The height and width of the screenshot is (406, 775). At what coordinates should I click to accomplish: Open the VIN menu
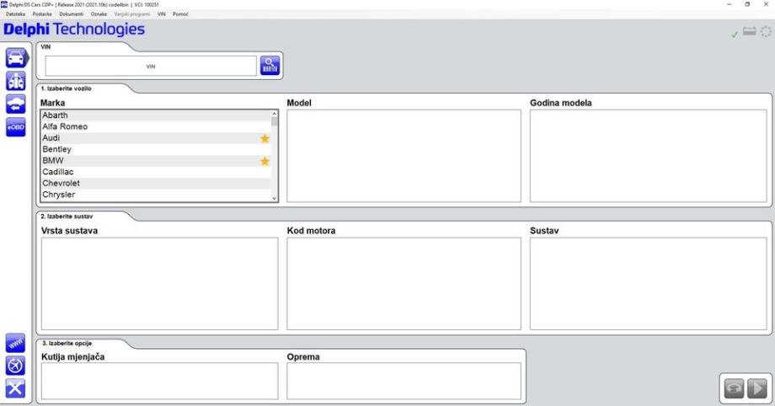click(162, 13)
